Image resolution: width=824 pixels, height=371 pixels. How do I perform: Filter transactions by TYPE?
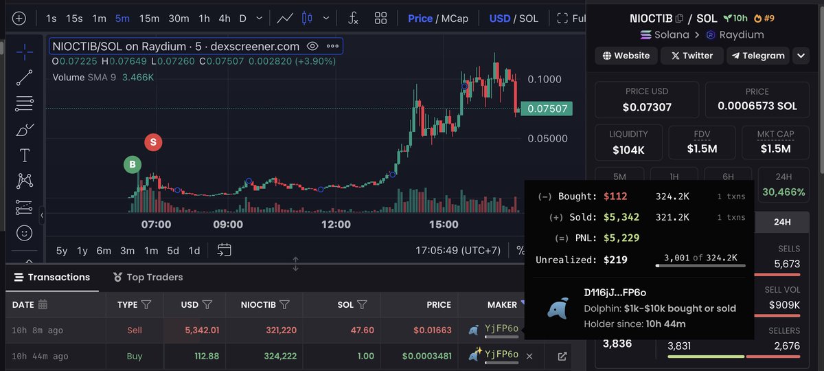click(x=146, y=304)
